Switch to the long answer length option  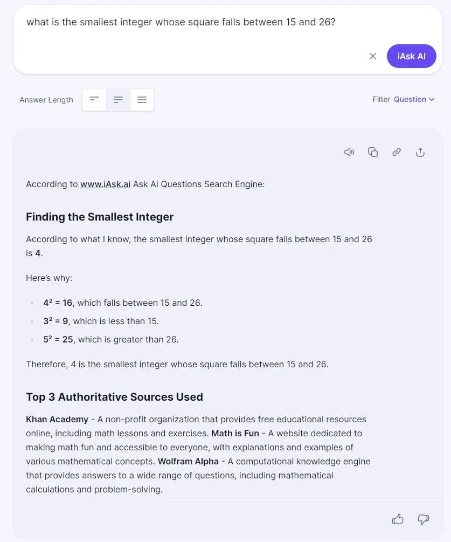point(142,100)
